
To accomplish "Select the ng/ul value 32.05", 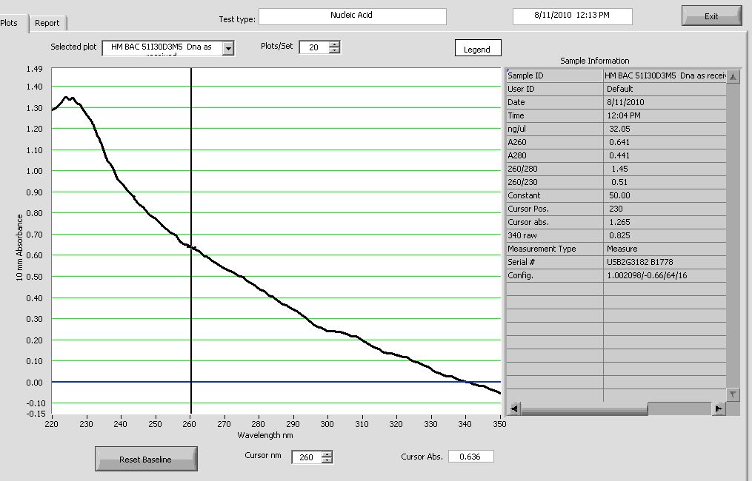I will click(665, 129).
